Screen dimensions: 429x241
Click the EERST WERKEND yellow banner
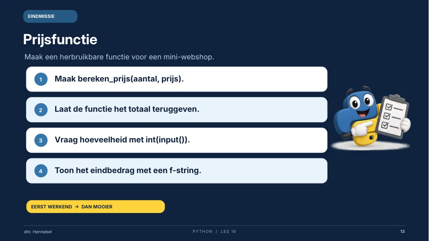pos(96,206)
